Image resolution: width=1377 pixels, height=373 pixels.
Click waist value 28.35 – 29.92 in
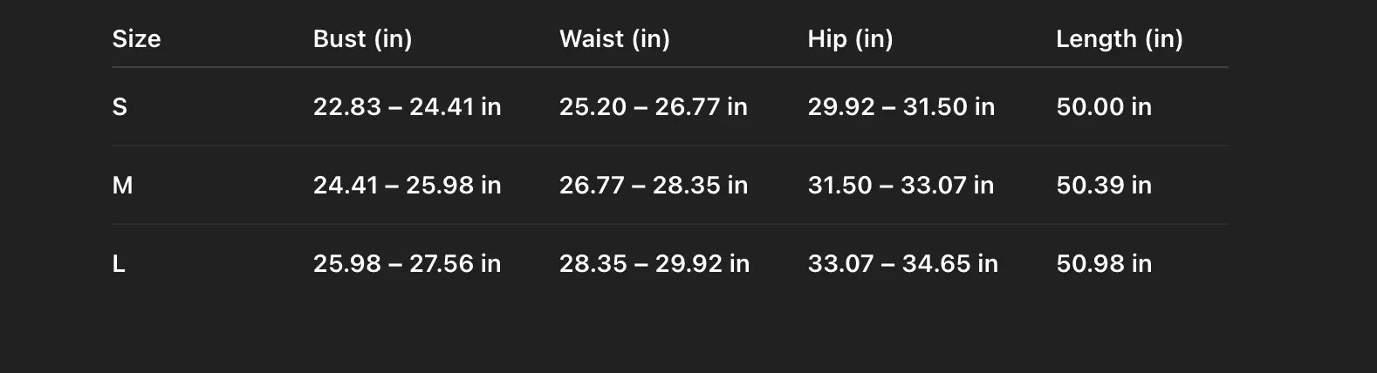(654, 264)
